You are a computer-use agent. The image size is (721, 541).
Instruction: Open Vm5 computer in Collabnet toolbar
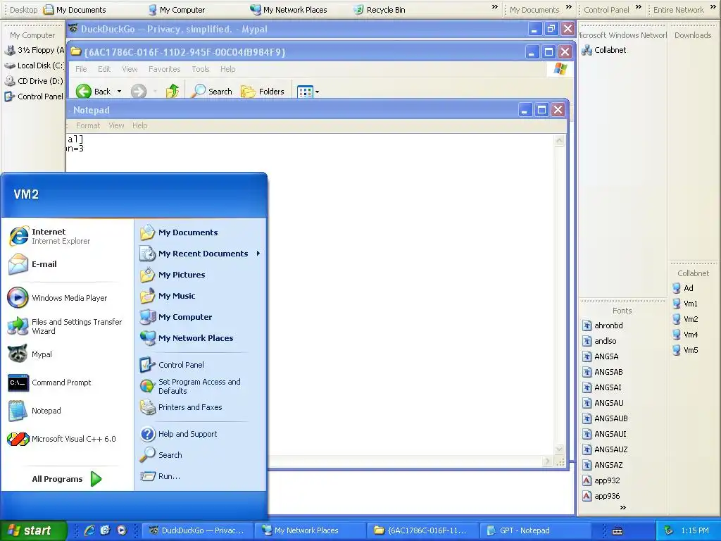coord(685,350)
